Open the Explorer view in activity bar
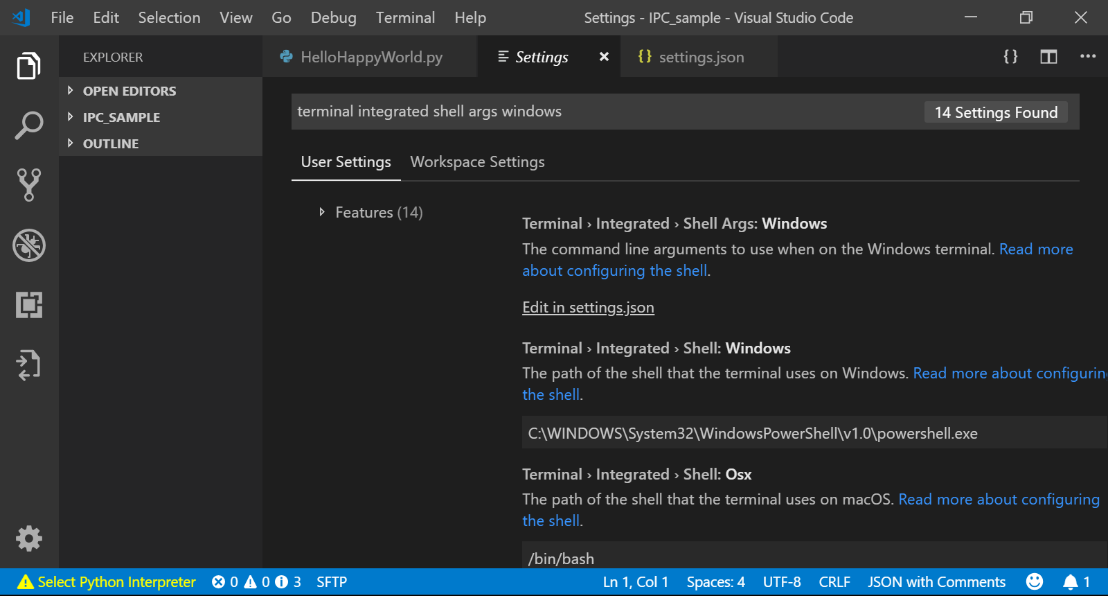 [x=28, y=66]
